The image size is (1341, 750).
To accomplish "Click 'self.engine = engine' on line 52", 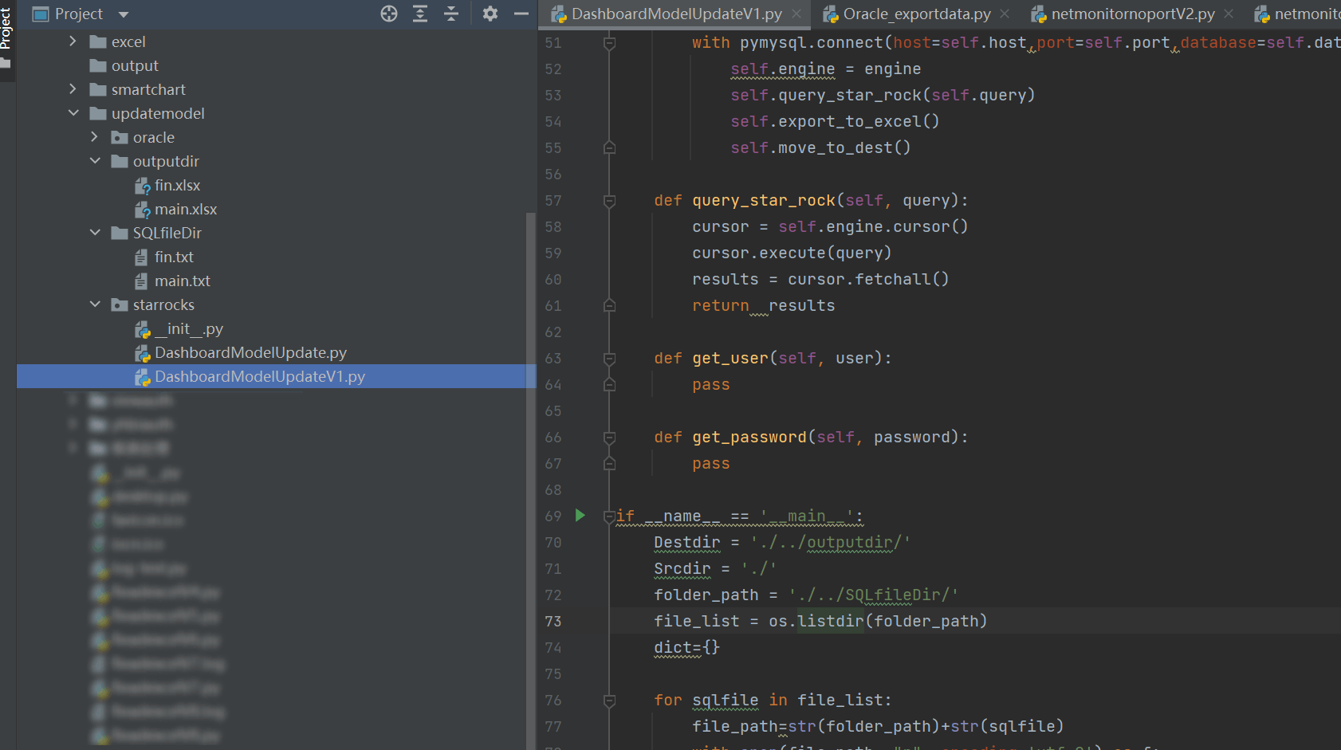I will tap(825, 69).
